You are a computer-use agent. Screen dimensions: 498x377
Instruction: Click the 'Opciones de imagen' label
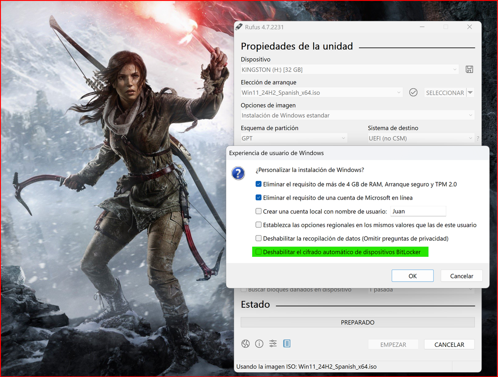tap(268, 105)
